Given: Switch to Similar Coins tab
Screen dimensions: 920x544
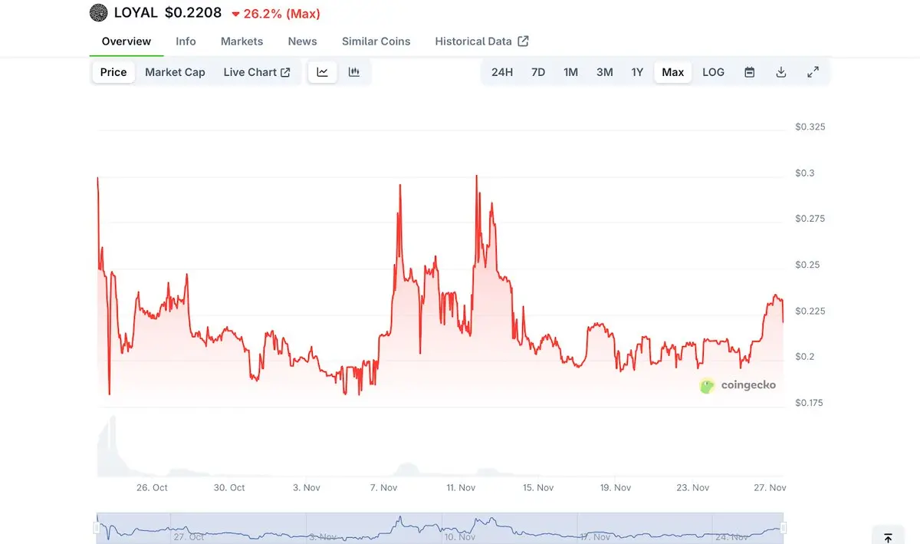Looking at the screenshot, I should [x=376, y=41].
